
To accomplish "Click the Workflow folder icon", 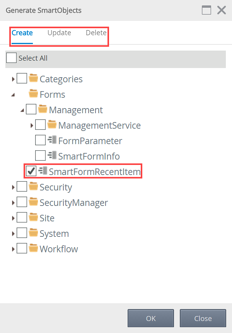I will tap(34, 249).
